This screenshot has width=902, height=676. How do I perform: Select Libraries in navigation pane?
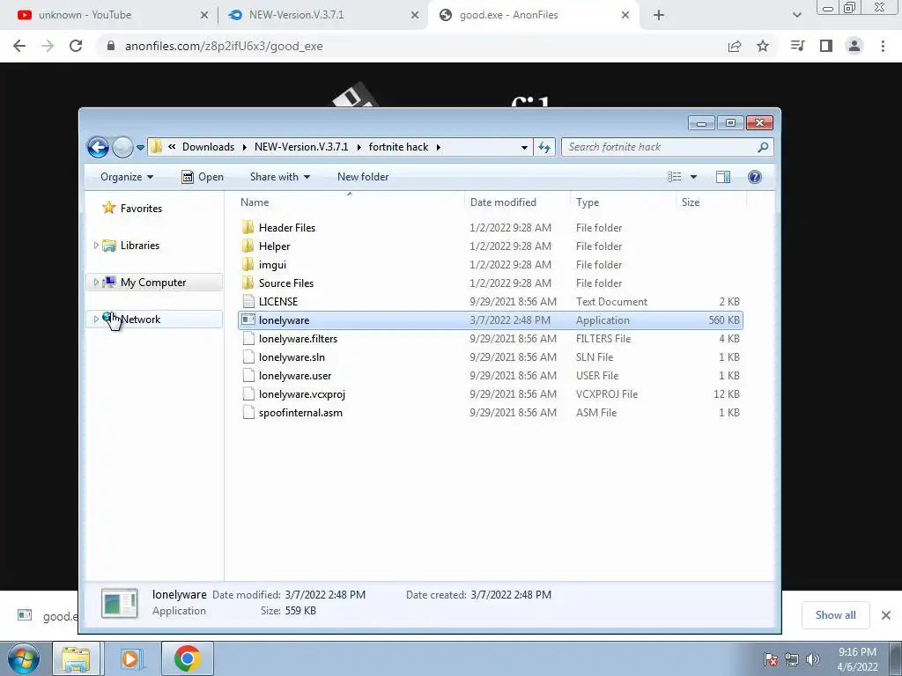click(x=140, y=246)
